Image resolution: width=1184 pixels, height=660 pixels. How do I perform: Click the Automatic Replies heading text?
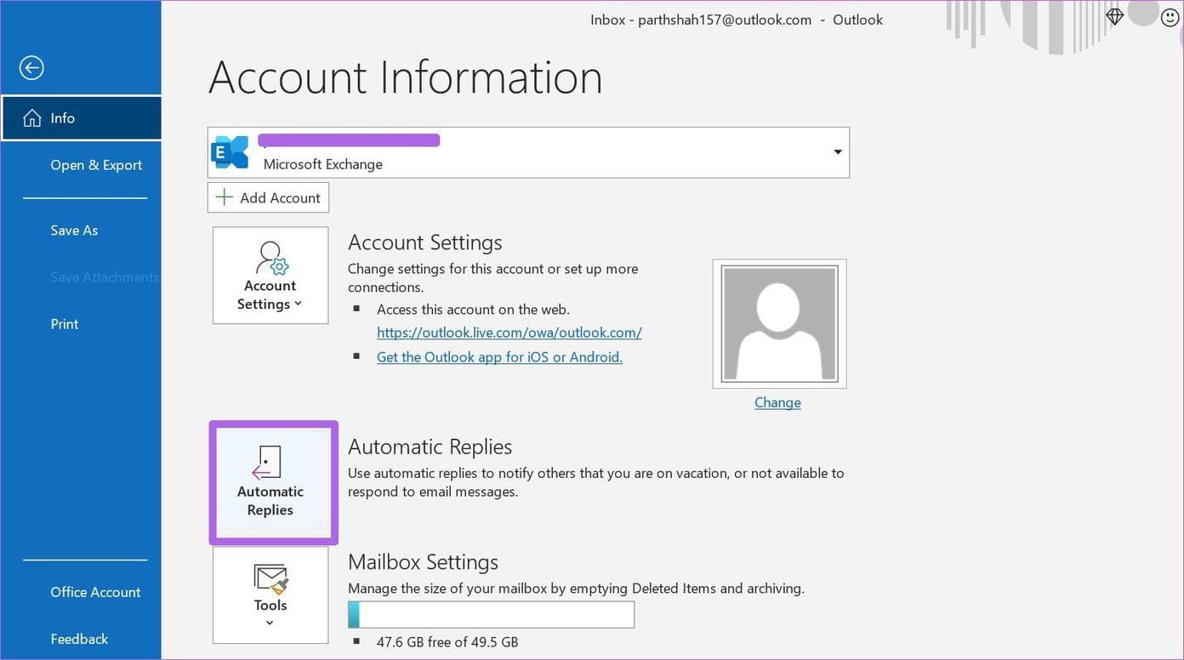(430, 447)
